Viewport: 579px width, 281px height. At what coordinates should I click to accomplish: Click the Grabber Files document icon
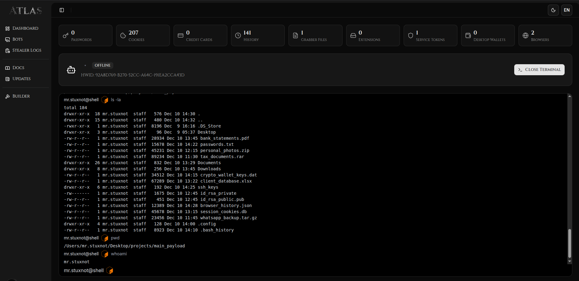tap(295, 35)
